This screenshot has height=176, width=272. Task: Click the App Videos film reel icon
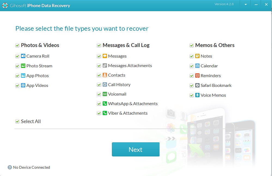(x=23, y=85)
